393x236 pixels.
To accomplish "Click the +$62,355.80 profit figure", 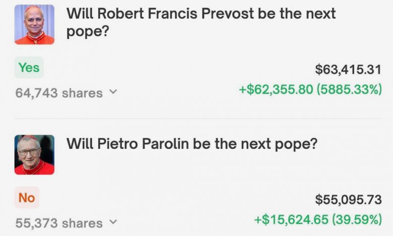I will coord(276,89).
